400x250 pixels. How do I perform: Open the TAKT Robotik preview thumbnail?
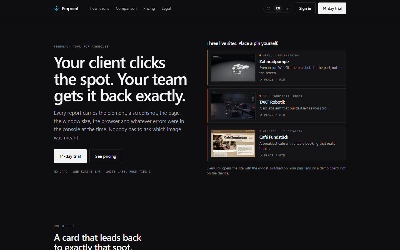pos(233,106)
